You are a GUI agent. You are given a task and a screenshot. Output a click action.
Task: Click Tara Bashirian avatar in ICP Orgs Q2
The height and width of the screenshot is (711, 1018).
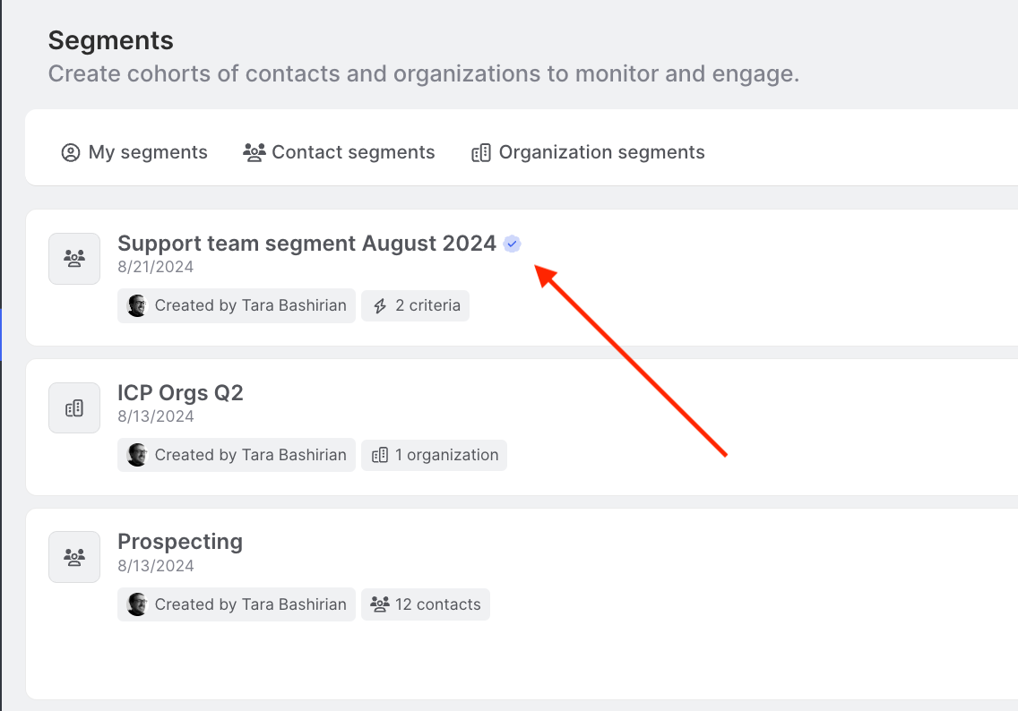(137, 455)
